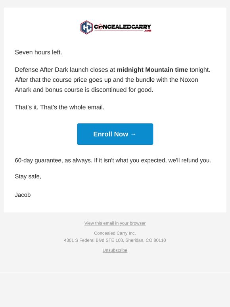Open View this email in your browser
Image resolution: width=230 pixels, height=307 pixels.
[115, 223]
